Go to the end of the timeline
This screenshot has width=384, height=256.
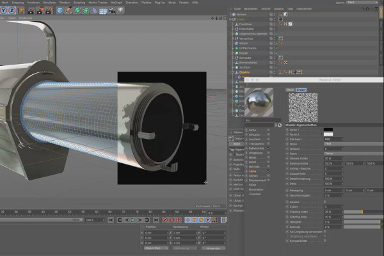click(x=156, y=220)
